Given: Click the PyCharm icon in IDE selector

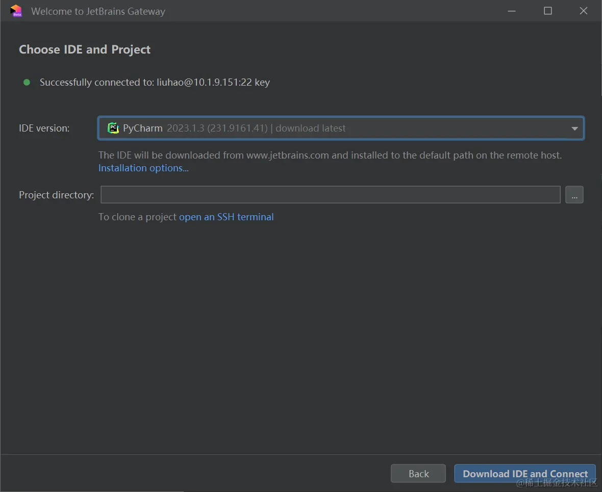Looking at the screenshot, I should point(113,128).
